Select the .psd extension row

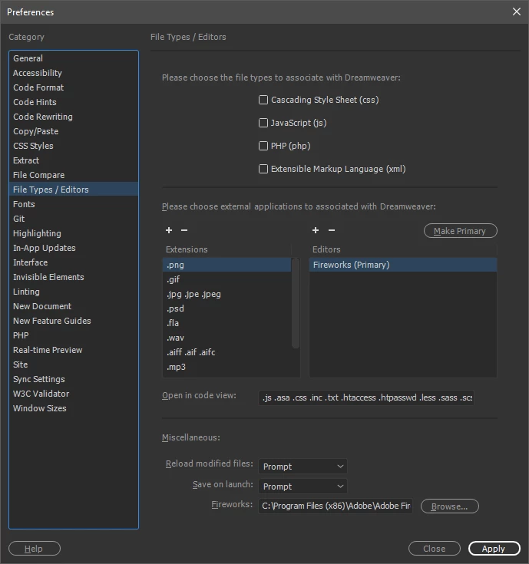[x=226, y=308]
